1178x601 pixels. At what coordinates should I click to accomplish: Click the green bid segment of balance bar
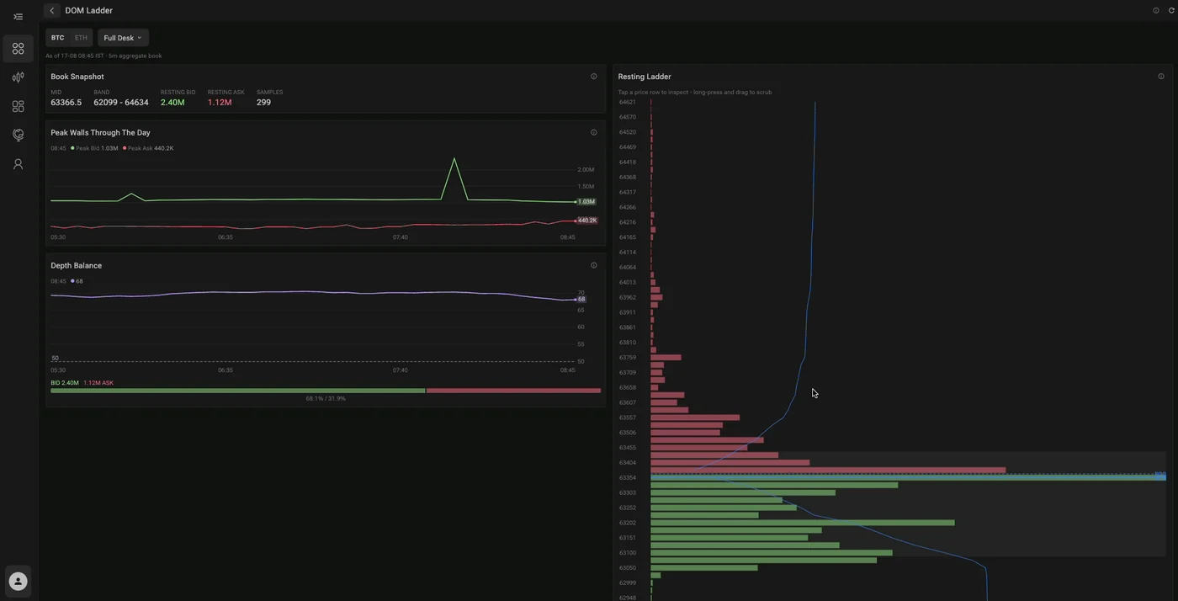coord(238,391)
